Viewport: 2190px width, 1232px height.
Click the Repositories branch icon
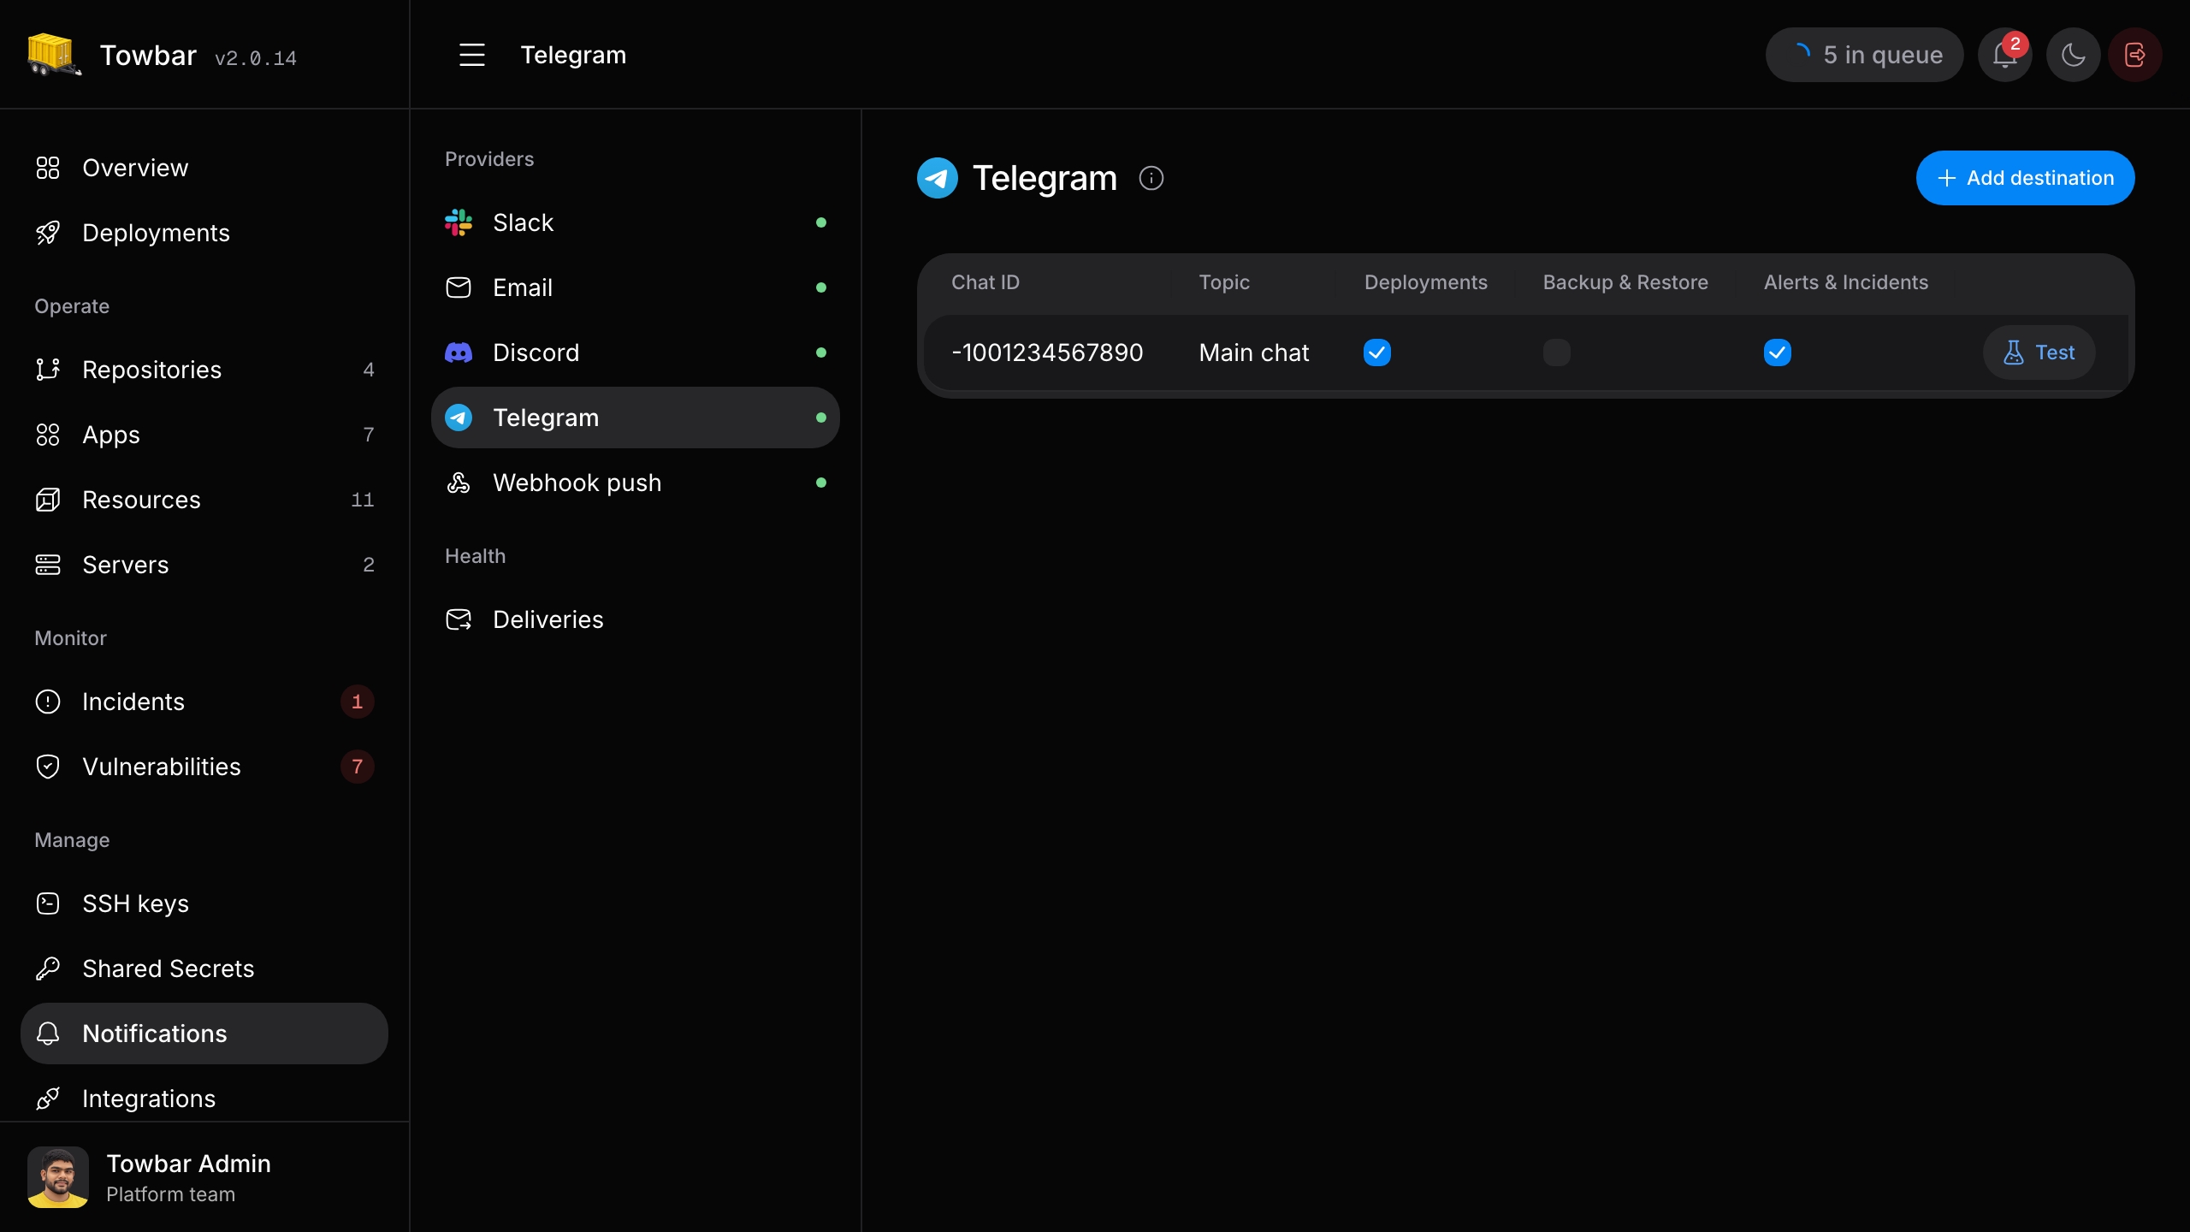(x=48, y=370)
